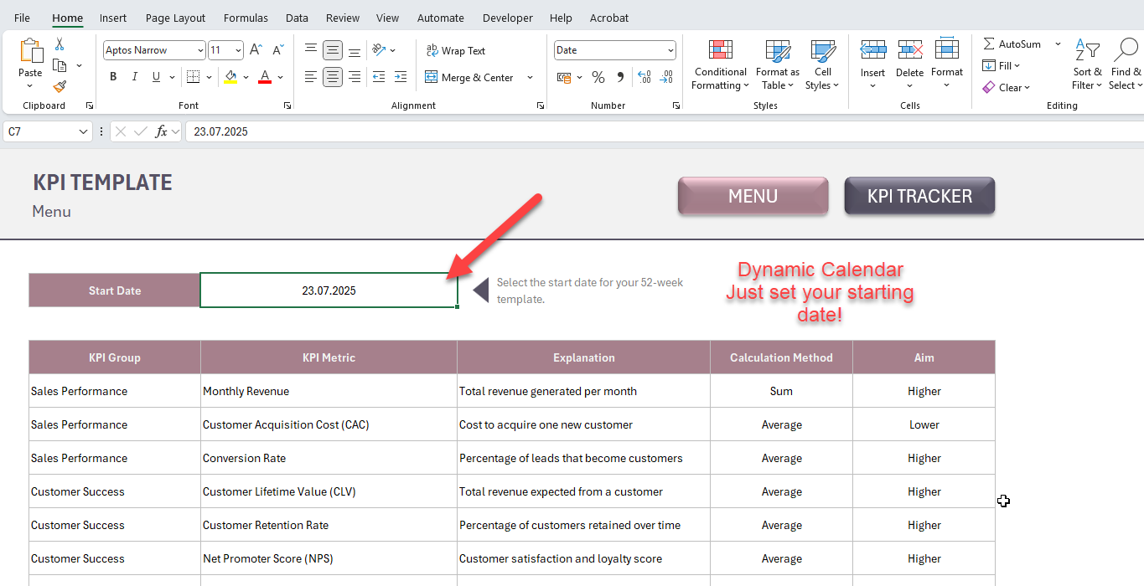
Task: Select the Format Painter icon
Action: [58, 86]
